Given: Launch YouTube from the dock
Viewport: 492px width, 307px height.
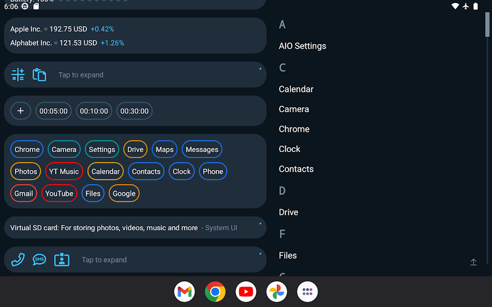Looking at the screenshot, I should (246, 291).
